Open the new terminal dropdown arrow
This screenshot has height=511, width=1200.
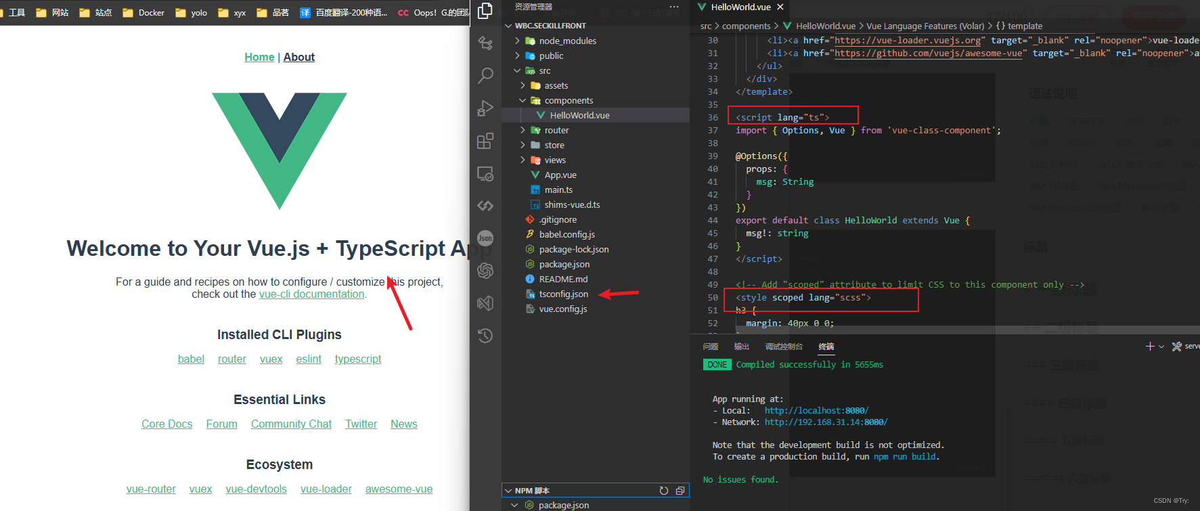pos(1161,347)
